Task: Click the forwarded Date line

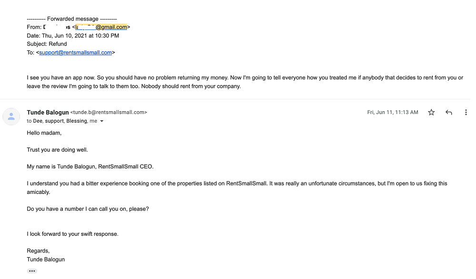Action: coord(73,36)
